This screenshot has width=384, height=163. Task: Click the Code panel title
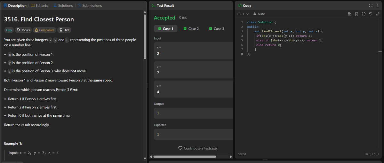tap(247, 5)
